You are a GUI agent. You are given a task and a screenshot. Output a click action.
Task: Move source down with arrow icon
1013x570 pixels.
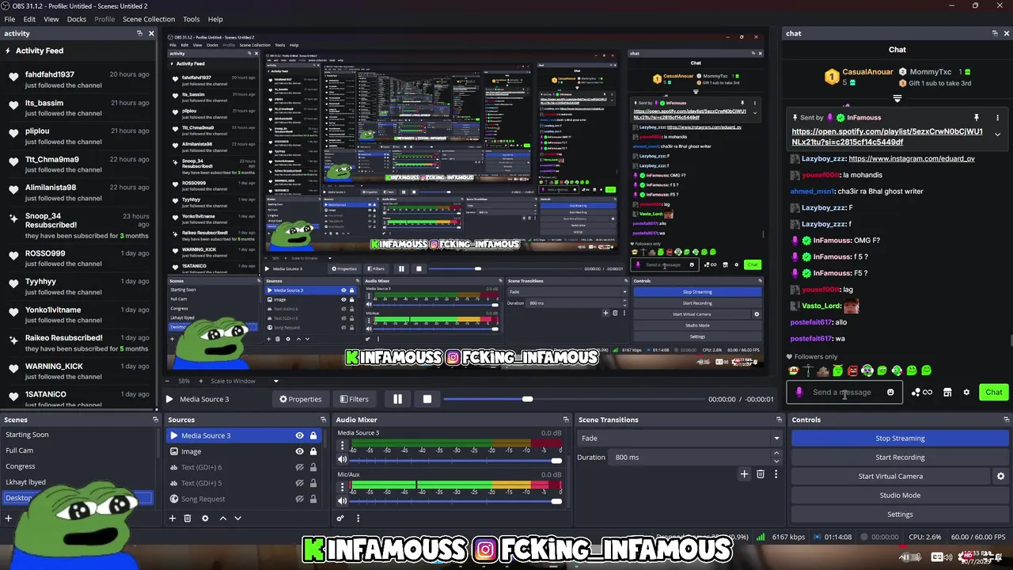tap(237, 519)
